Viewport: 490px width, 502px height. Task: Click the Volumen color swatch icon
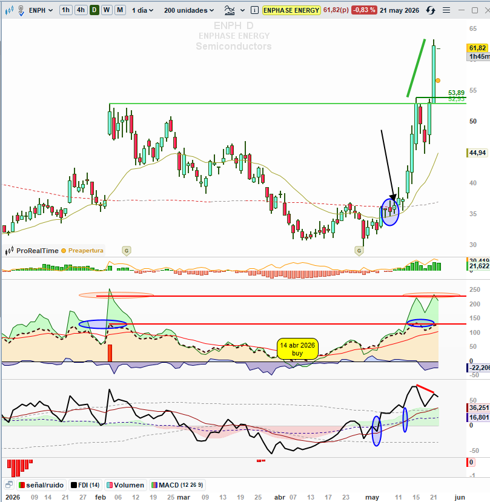tap(110, 485)
